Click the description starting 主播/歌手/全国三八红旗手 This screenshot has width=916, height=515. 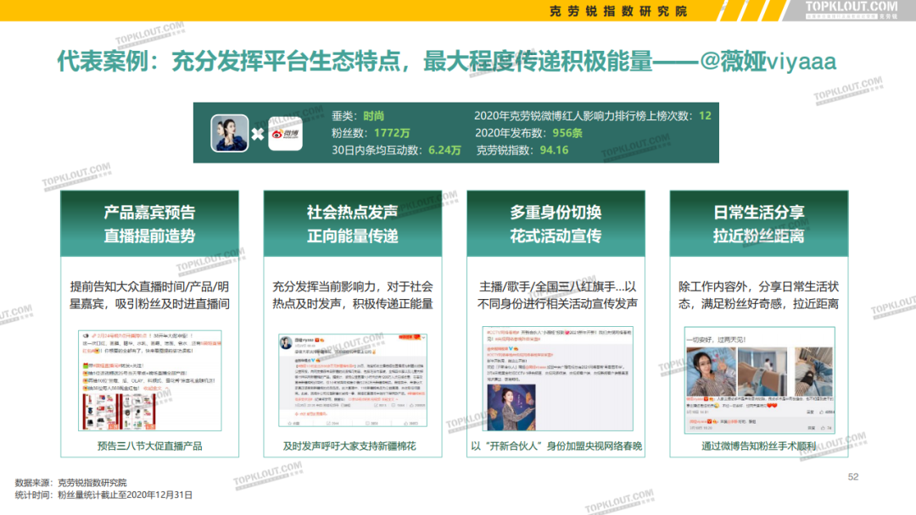(556, 295)
